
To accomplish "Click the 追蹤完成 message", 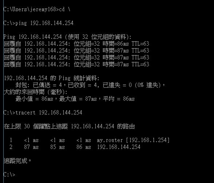I will 18,161.
